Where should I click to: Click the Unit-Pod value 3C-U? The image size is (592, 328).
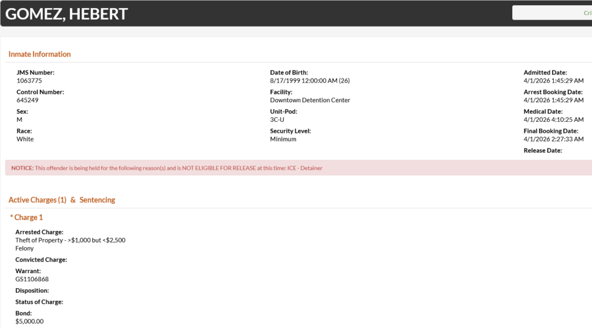click(x=277, y=120)
